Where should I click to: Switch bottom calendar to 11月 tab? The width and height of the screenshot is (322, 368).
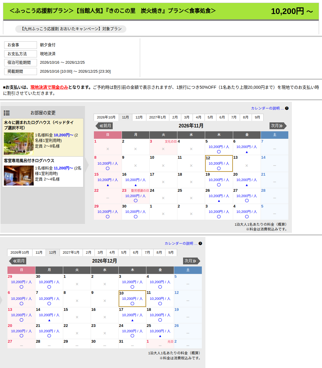39,252
